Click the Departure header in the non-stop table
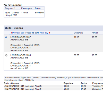This screenshot has height=94, width=103. (x=68, y=83)
